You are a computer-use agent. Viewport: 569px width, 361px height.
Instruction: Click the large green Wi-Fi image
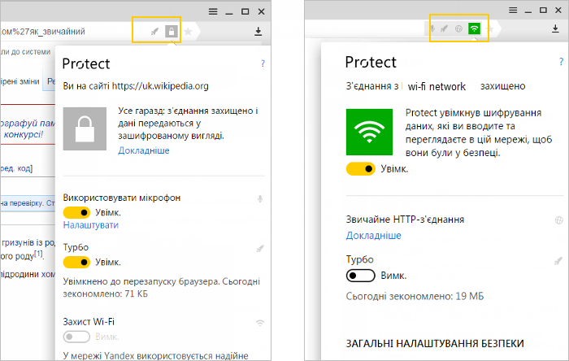pos(369,132)
